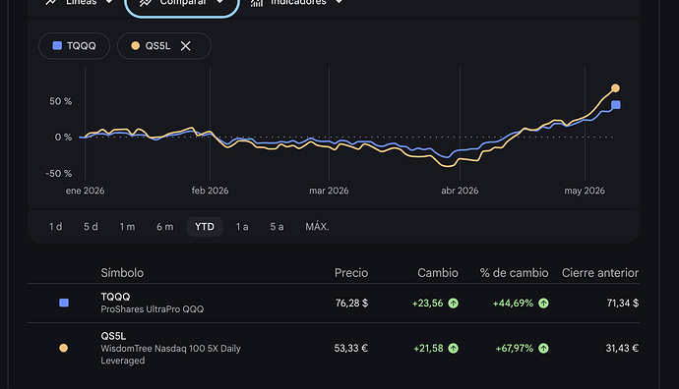Click the blue square in the TQQQ chip

(x=57, y=46)
